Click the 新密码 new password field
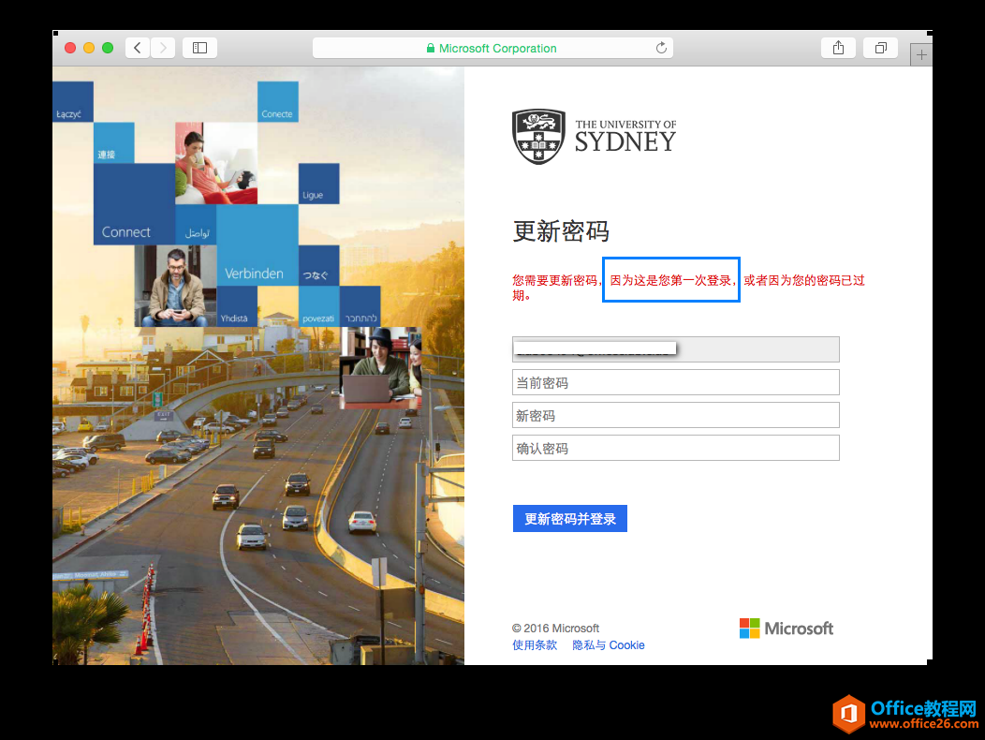 click(675, 415)
